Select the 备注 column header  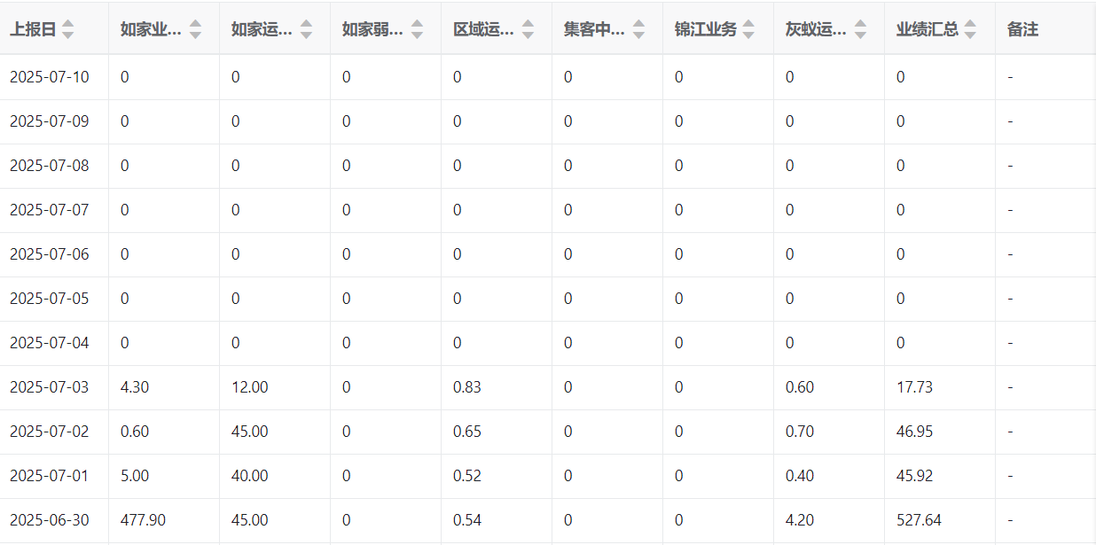pyautogui.click(x=1022, y=29)
